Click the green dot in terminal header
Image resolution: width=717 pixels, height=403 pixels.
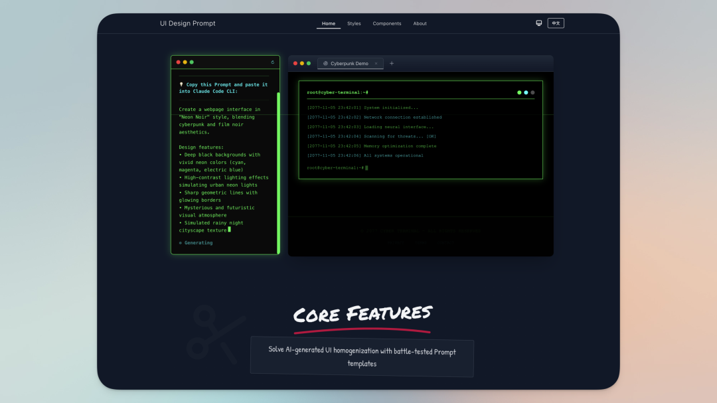(519, 92)
